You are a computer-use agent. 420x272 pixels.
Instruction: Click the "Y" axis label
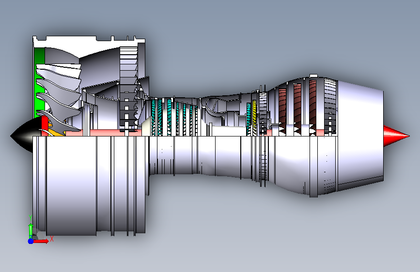(31, 217)
